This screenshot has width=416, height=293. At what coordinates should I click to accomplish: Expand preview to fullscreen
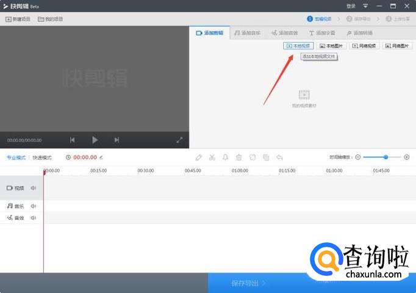click(x=179, y=140)
